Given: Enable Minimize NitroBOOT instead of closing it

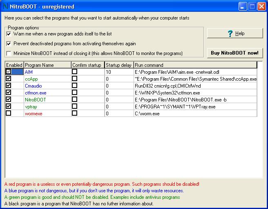Looking at the screenshot, I should click(x=9, y=53).
